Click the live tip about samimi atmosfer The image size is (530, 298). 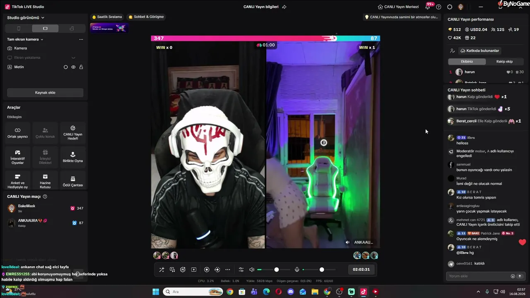[402, 17]
